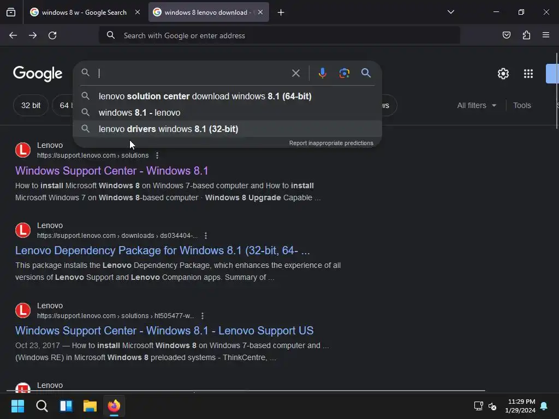
Task: Apply the '32 bit' filter chip
Action: [x=31, y=105]
